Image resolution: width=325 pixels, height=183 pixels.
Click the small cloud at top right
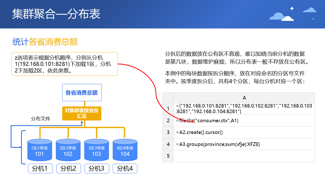[310, 10]
